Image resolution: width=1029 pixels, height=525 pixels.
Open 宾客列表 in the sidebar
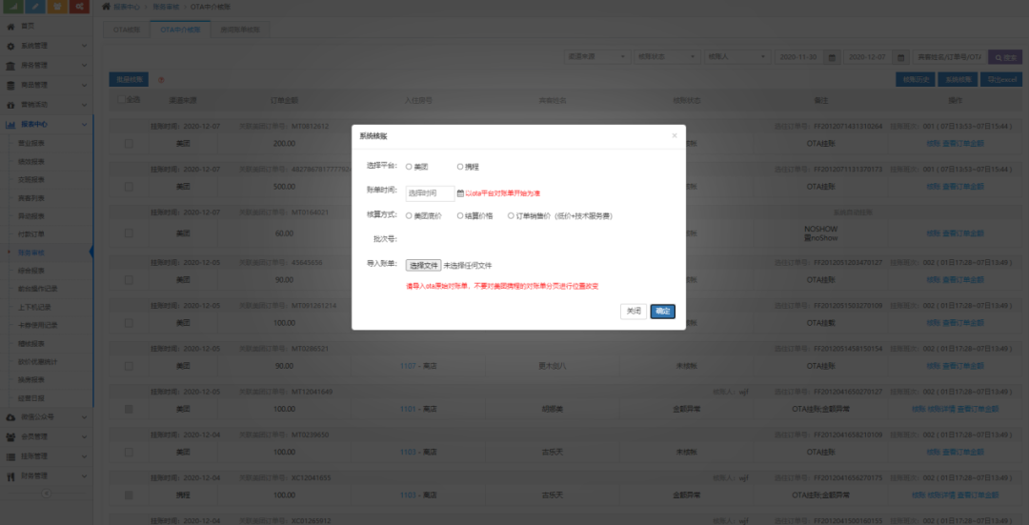[x=31, y=197]
